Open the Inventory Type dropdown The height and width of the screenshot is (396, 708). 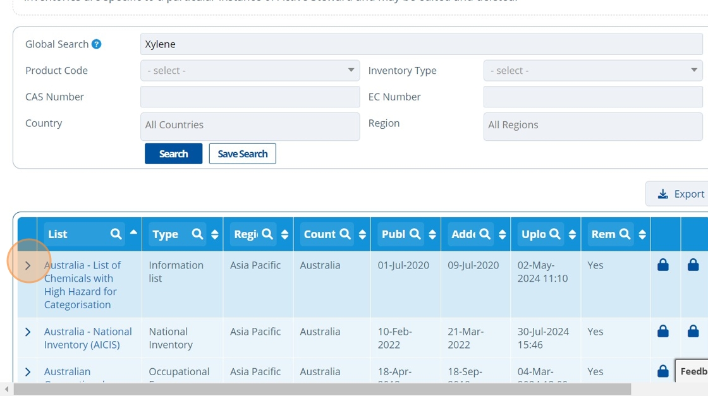coord(593,70)
